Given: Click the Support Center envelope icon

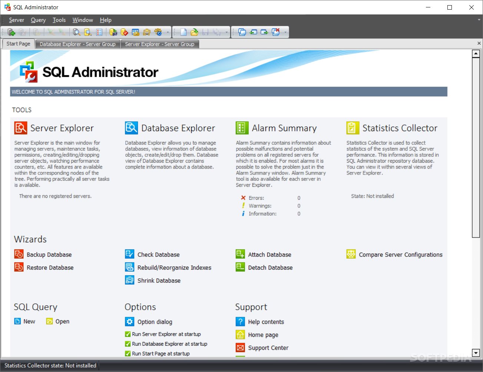Looking at the screenshot, I should click(240, 348).
